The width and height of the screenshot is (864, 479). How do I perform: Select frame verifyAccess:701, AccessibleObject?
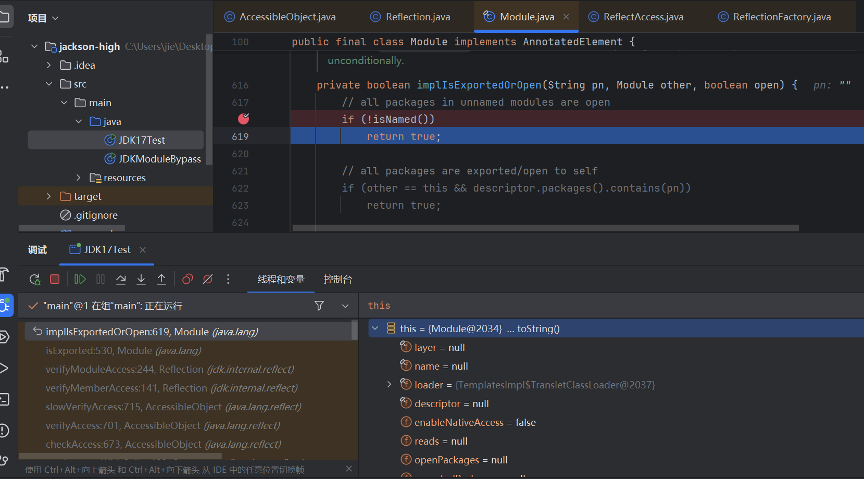pos(163,425)
